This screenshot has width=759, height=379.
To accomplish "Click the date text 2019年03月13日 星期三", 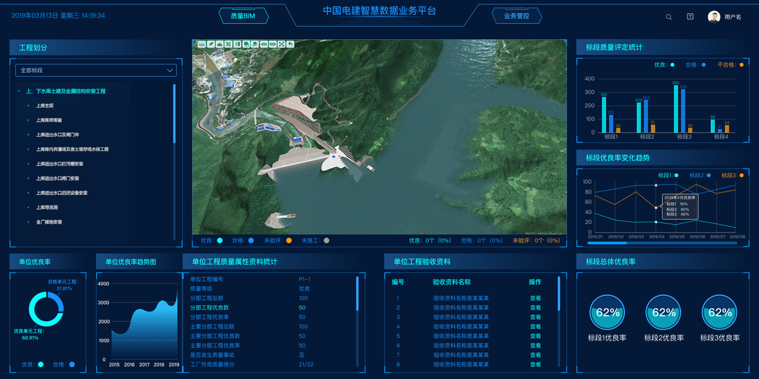I will point(44,16).
